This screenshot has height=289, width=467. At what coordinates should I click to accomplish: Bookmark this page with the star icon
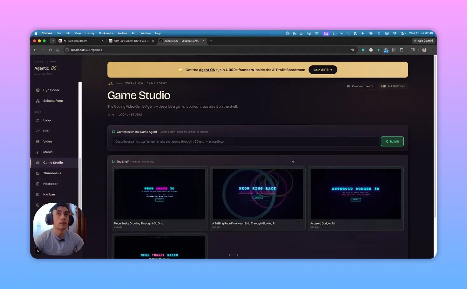(x=353, y=50)
